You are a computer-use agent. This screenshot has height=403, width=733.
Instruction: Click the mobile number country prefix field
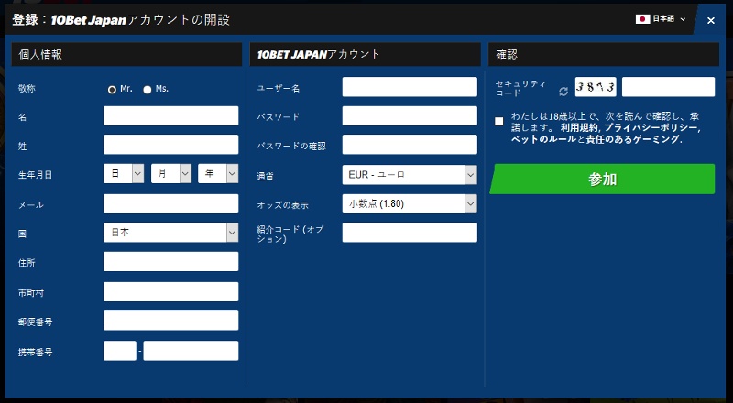point(120,351)
